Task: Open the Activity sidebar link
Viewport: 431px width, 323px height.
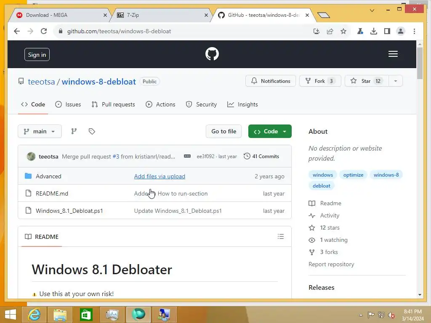Action: [x=330, y=216]
